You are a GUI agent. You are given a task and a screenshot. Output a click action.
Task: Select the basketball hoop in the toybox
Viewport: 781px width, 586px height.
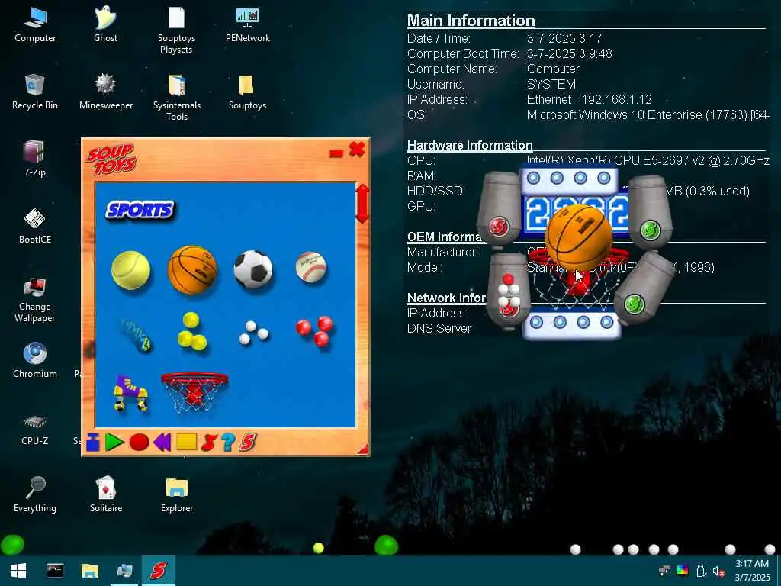point(194,392)
